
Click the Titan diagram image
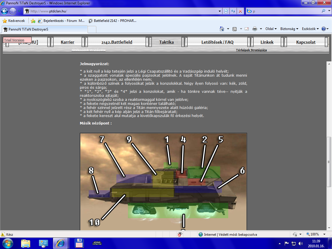click(163, 182)
